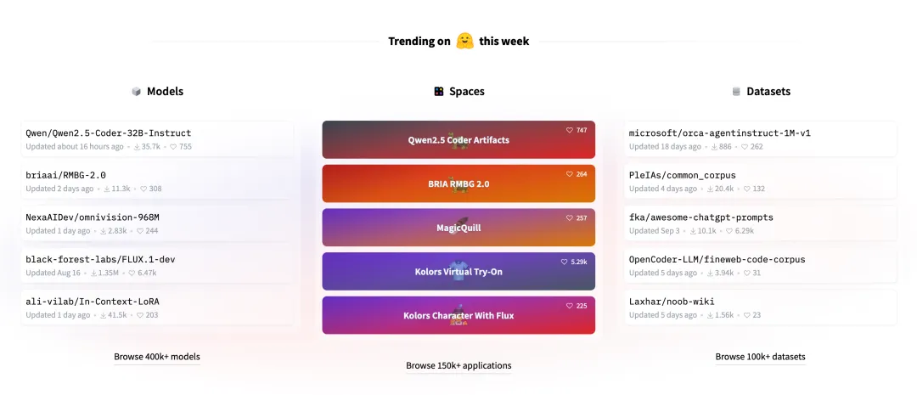Open Qwen/Qwen2.5-Coder-32B-Instruct model
917x395 pixels.
(157, 139)
